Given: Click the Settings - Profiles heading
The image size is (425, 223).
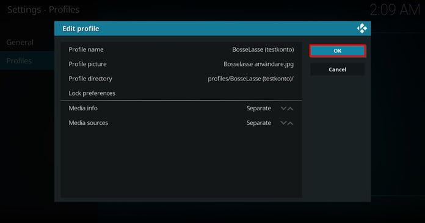Looking at the screenshot, I should point(43,10).
